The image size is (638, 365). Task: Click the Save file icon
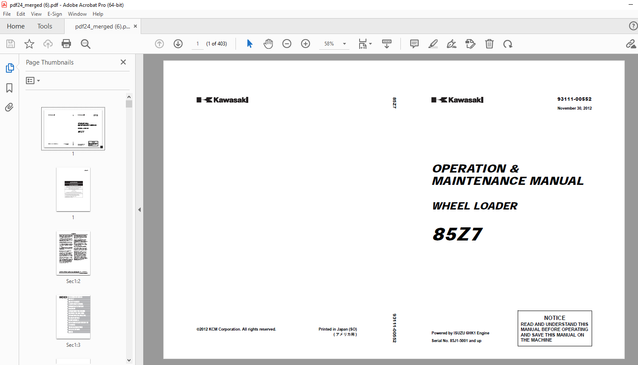click(x=11, y=44)
